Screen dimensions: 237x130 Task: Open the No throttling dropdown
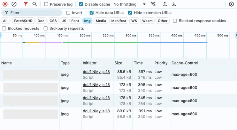[130, 5]
